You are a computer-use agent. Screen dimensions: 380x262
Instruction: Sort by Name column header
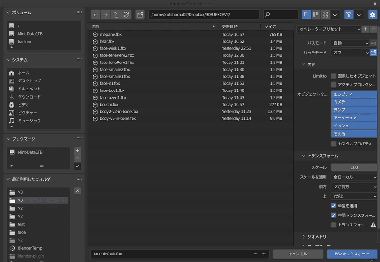click(153, 27)
